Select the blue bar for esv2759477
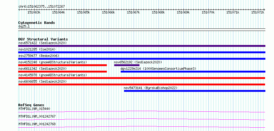The image size is (274, 131). pos(142,59)
